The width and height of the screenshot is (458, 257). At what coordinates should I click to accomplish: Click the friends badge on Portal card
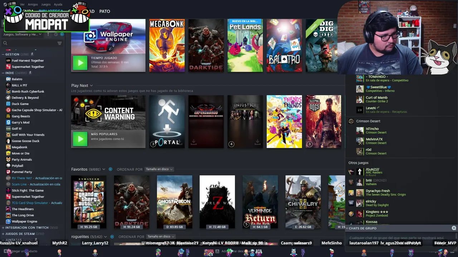pos(153,144)
